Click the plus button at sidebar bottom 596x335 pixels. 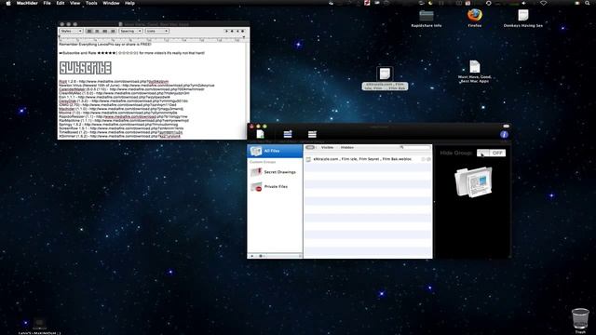pos(252,256)
